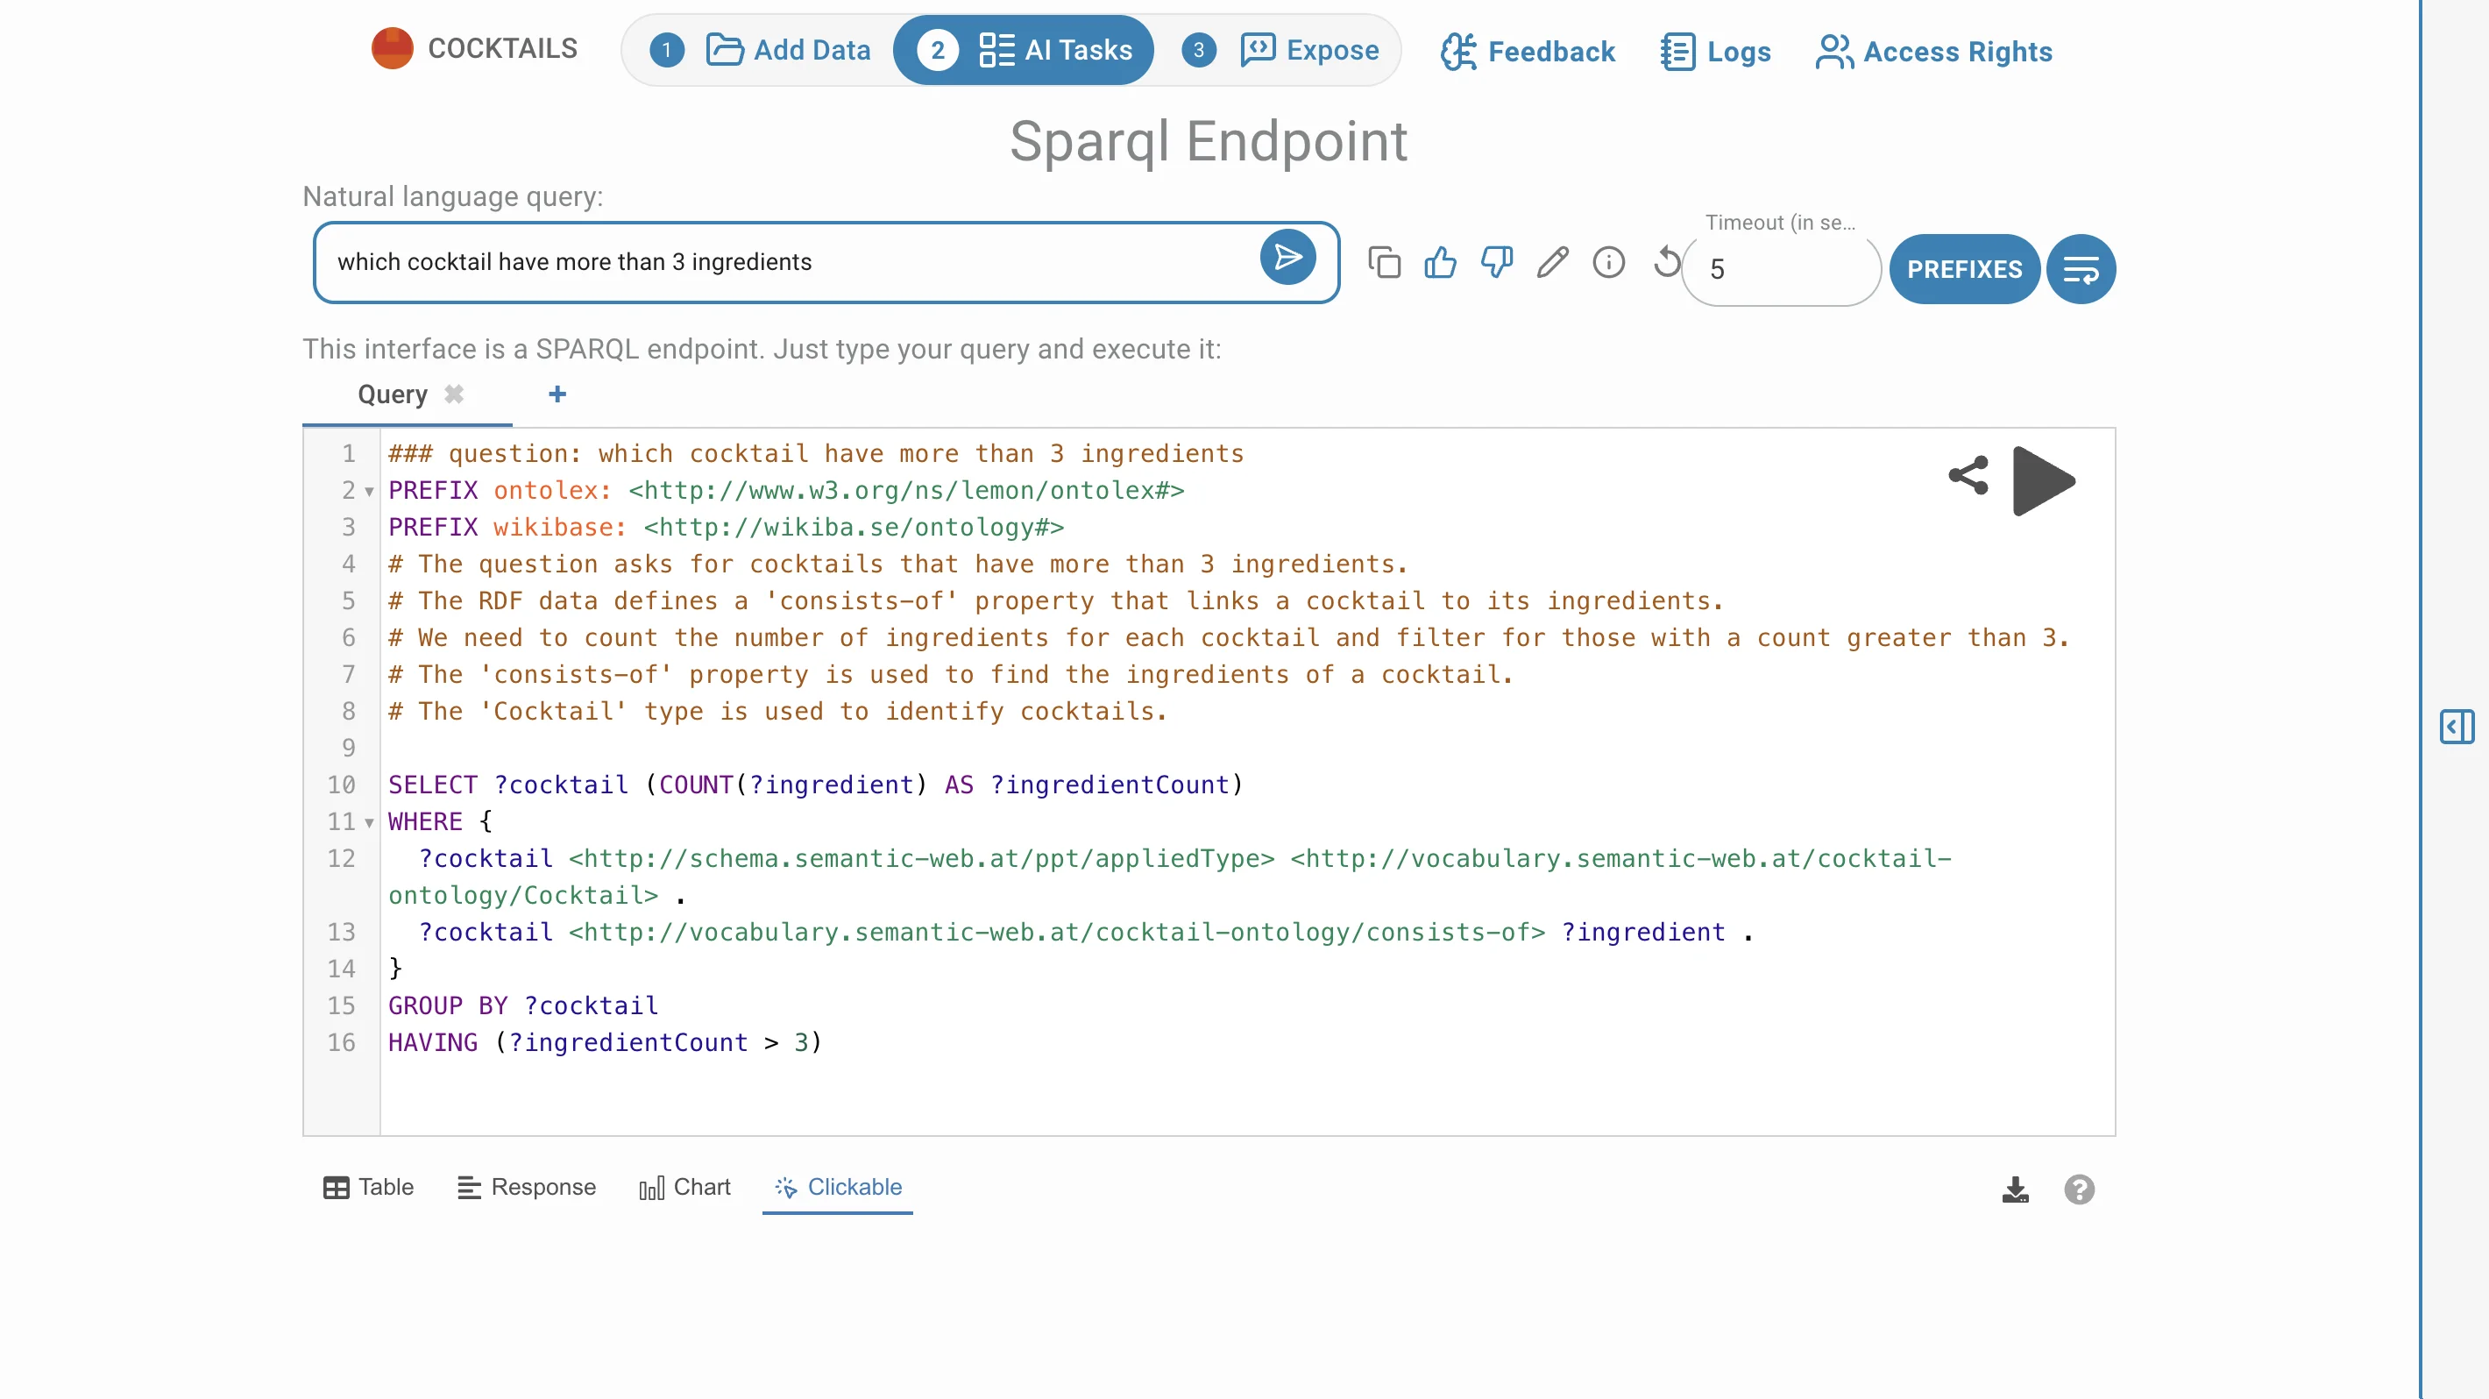
Task: Click the PREFIXES button
Action: [x=1964, y=270]
